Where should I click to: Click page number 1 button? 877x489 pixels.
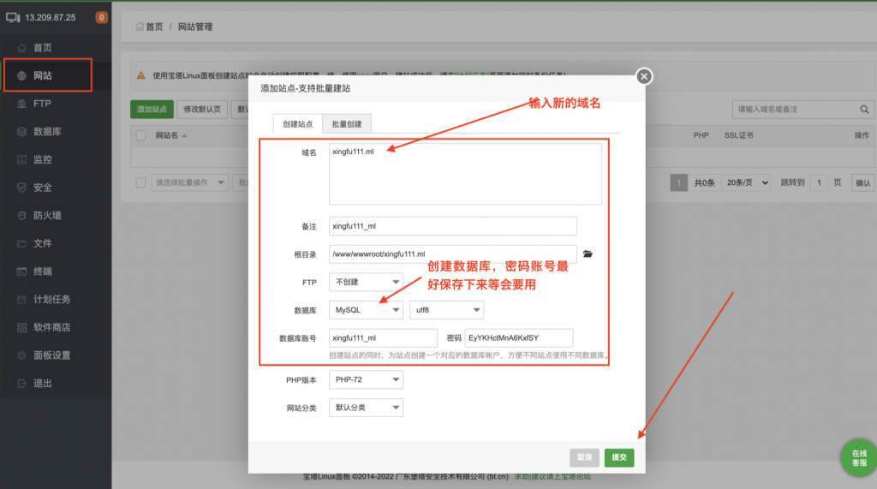[x=678, y=182]
